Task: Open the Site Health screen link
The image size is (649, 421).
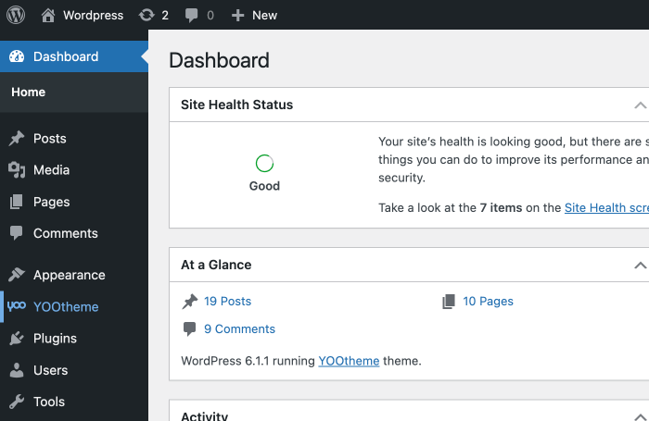Action: [606, 207]
